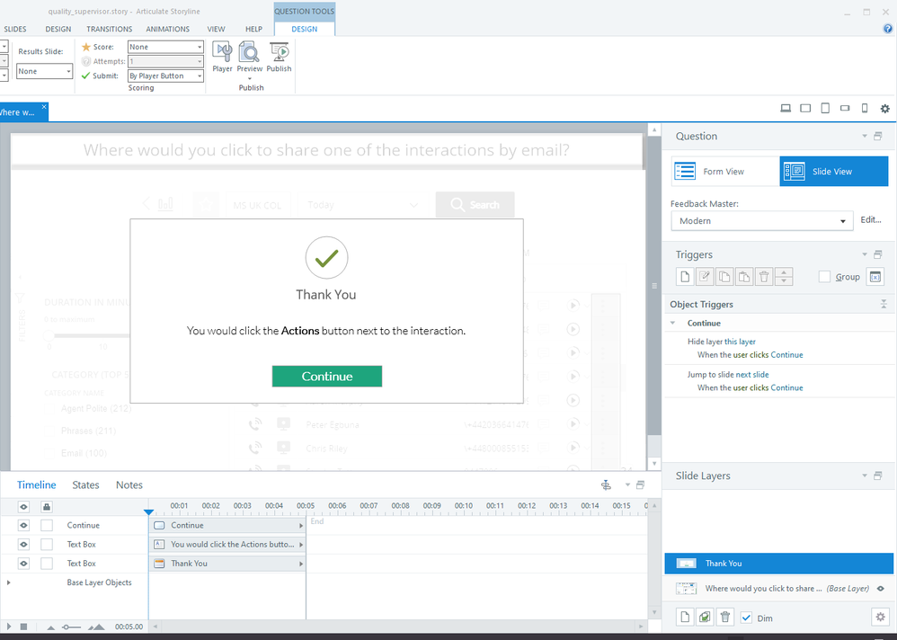Hide the Thank You Text Box row
This screenshot has width=897, height=640.
click(23, 564)
